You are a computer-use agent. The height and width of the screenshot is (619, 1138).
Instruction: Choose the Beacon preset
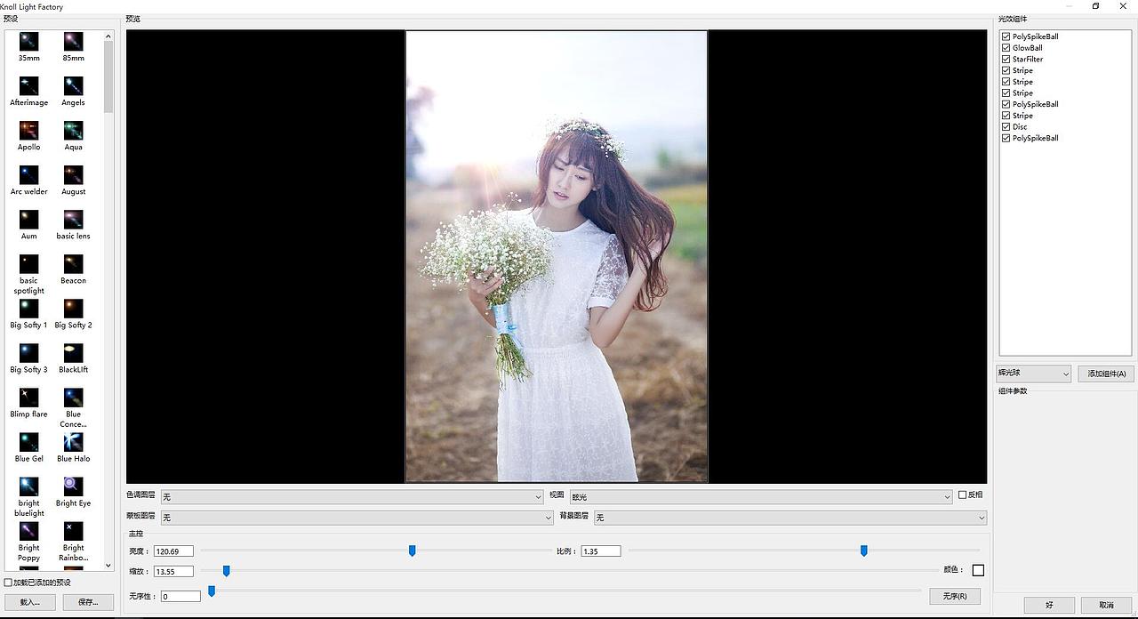73,263
